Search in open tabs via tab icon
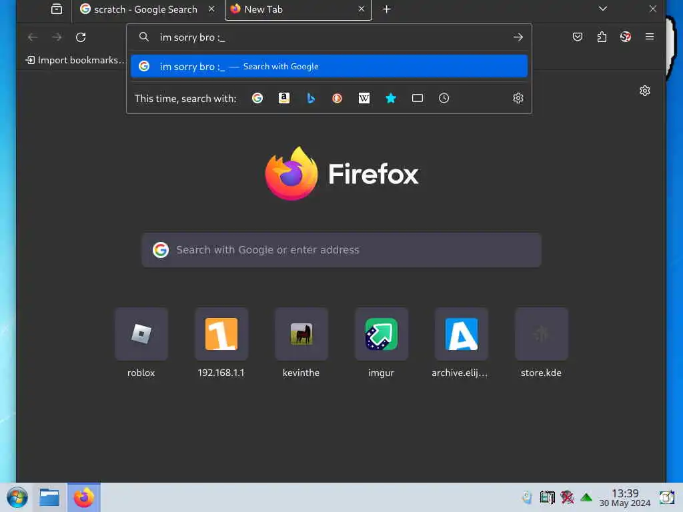683x512 pixels. [418, 99]
